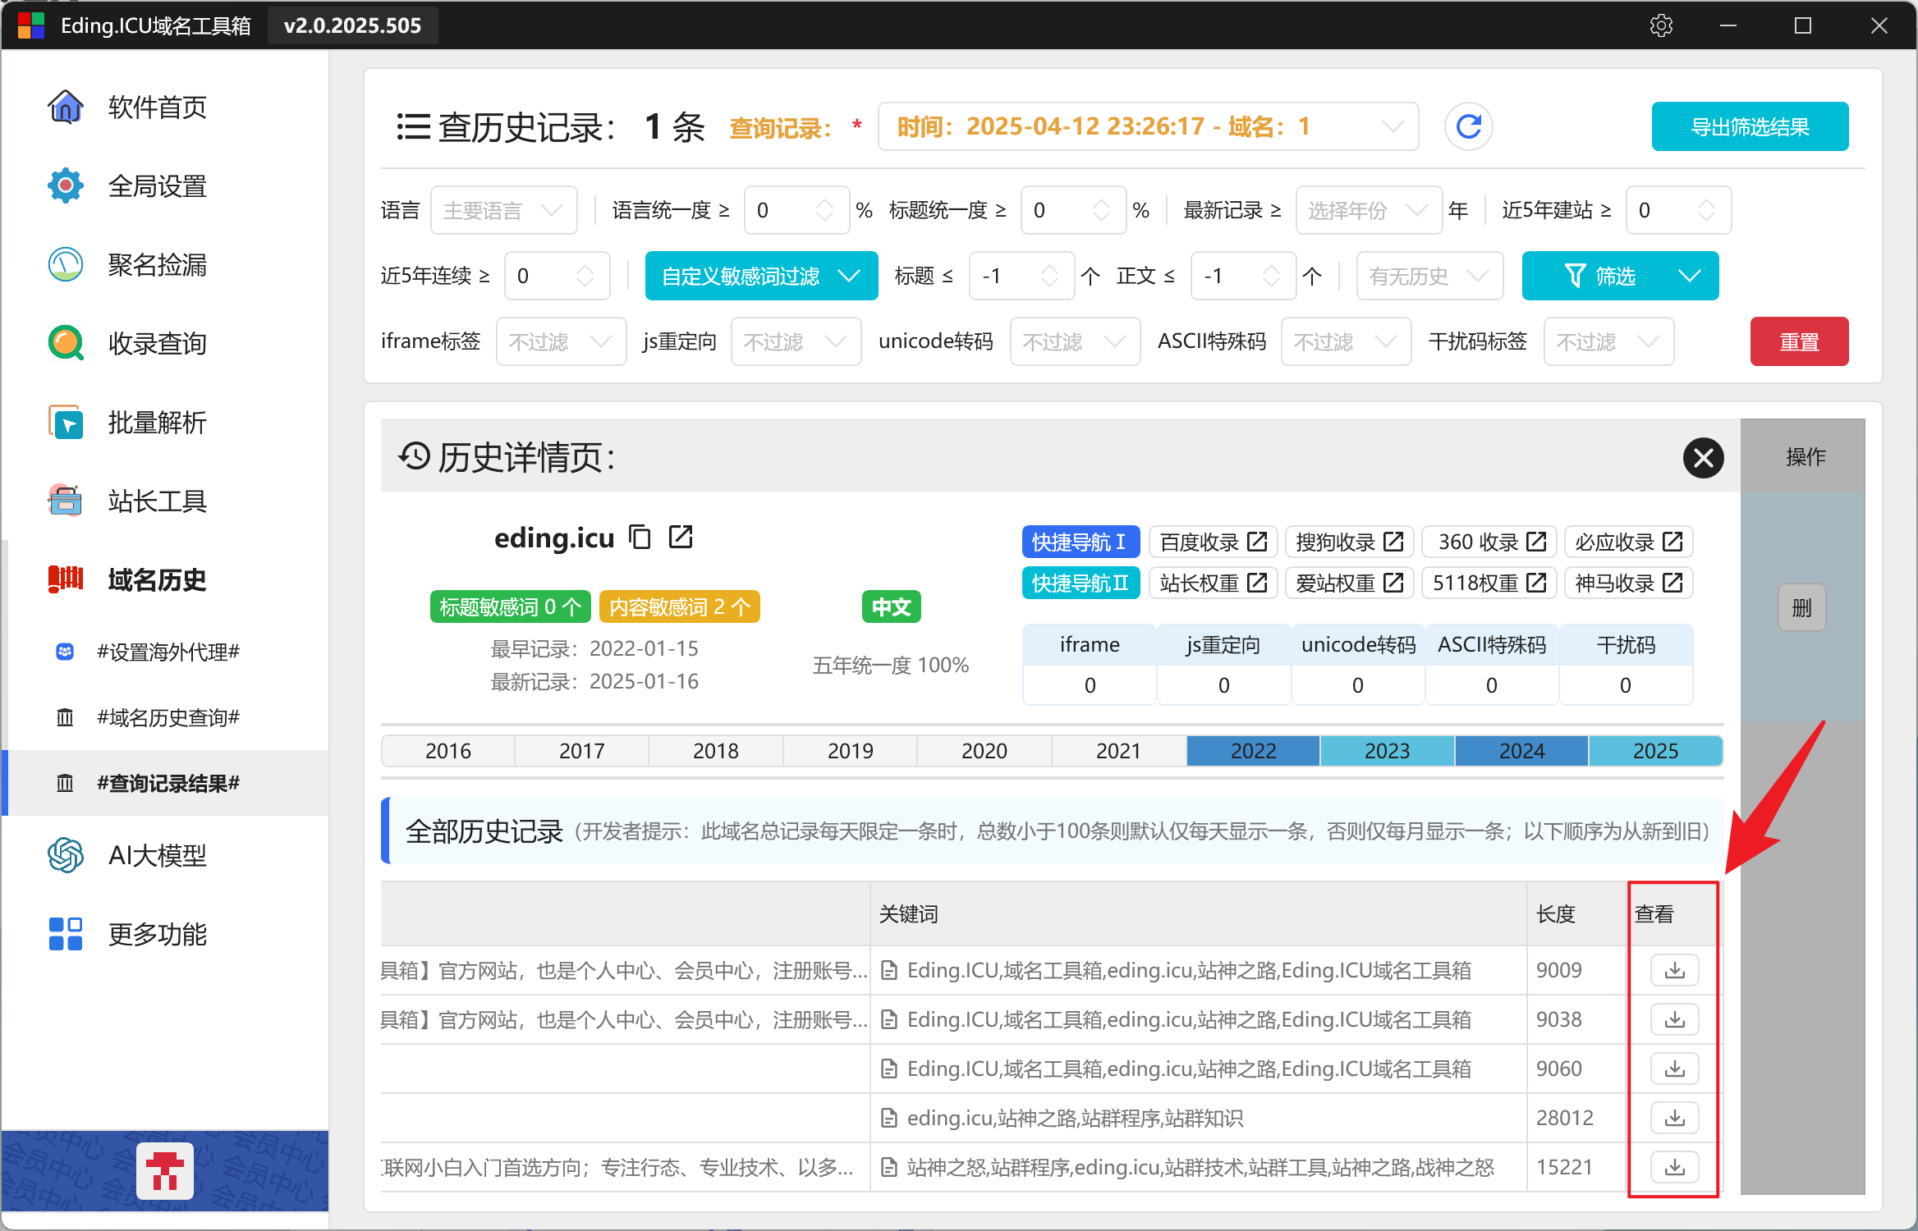Open the 干扰码标签 filter dropdown
The height and width of the screenshot is (1231, 1918).
click(1608, 341)
